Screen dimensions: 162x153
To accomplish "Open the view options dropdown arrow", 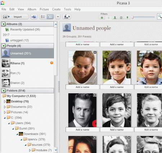I will coord(58,17).
